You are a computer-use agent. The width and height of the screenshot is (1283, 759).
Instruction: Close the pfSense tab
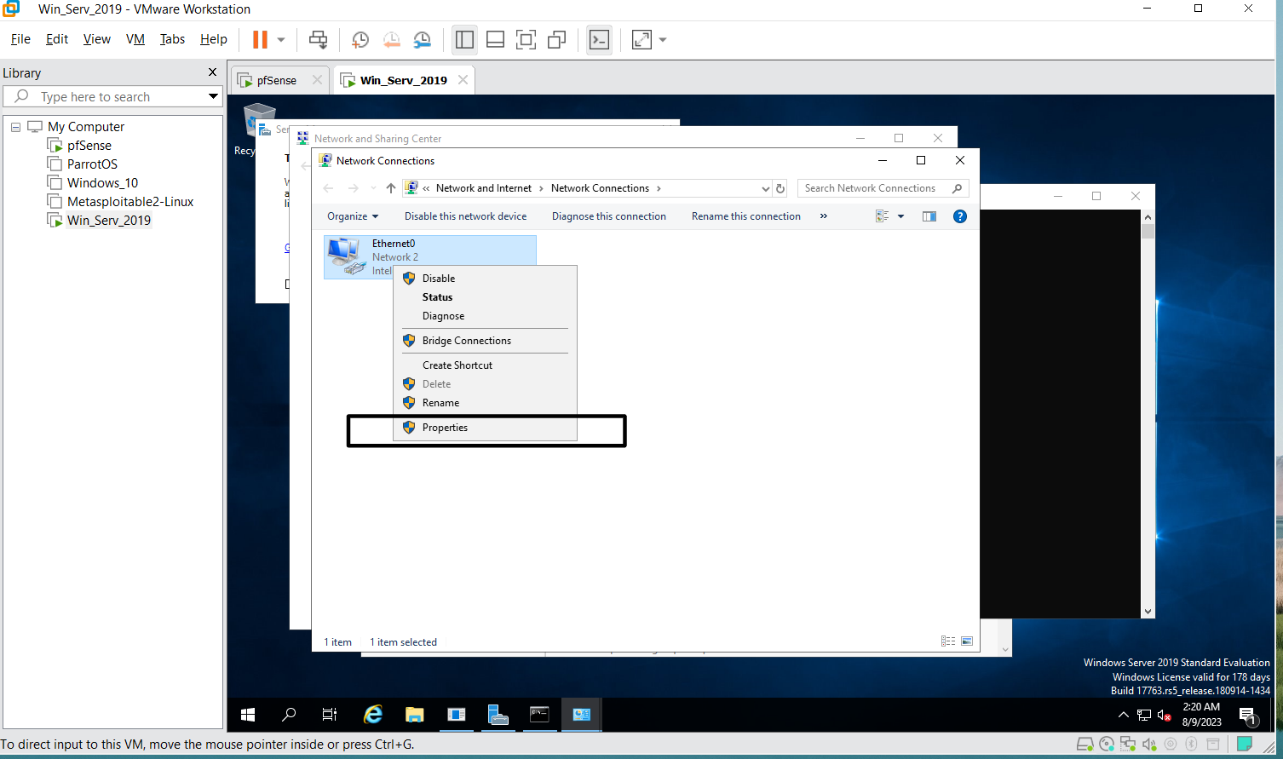pos(317,80)
